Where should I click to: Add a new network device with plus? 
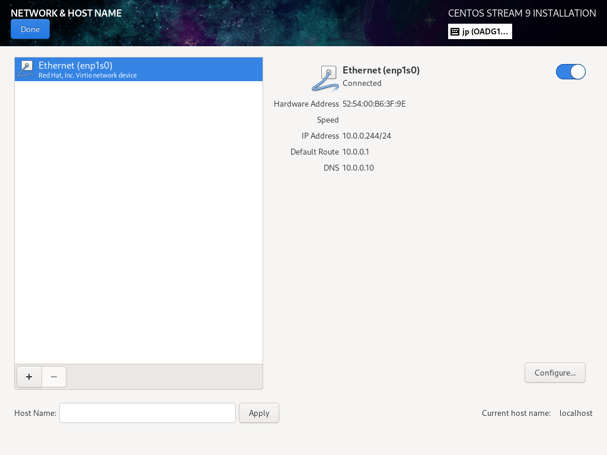click(29, 377)
